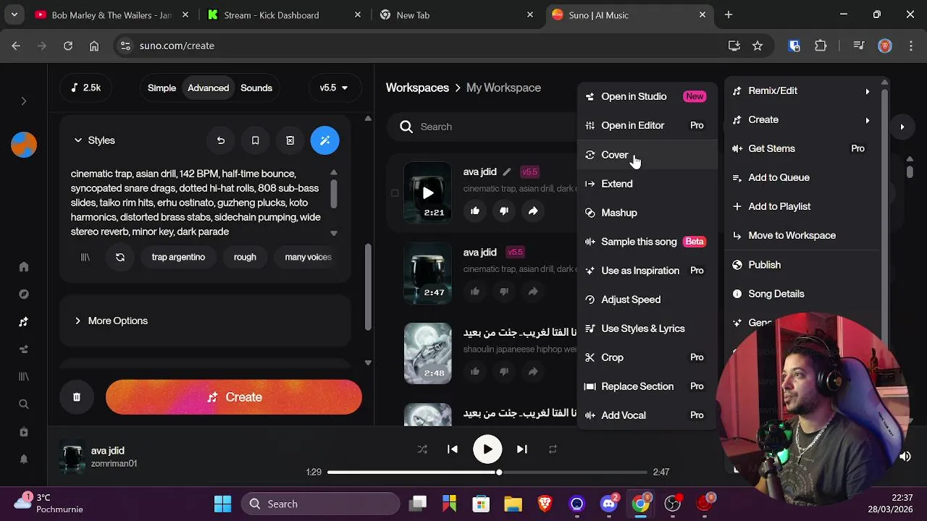Switch to Sounds mode
This screenshot has height=521, width=927.
[256, 88]
